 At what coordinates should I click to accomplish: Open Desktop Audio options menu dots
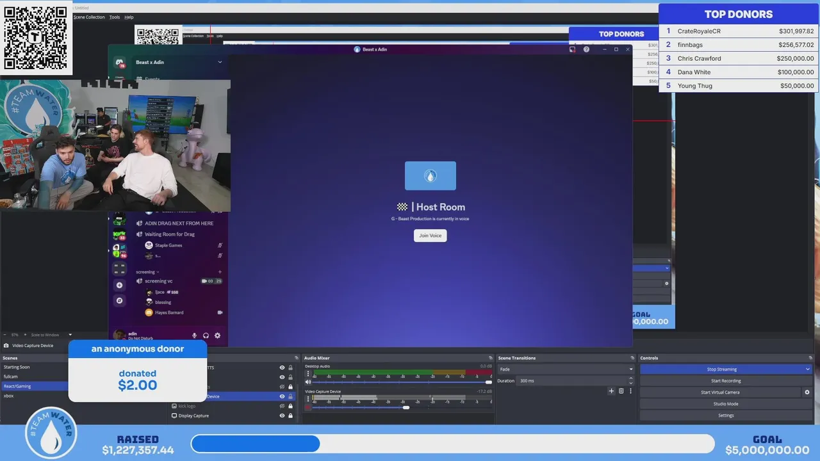coord(308,373)
